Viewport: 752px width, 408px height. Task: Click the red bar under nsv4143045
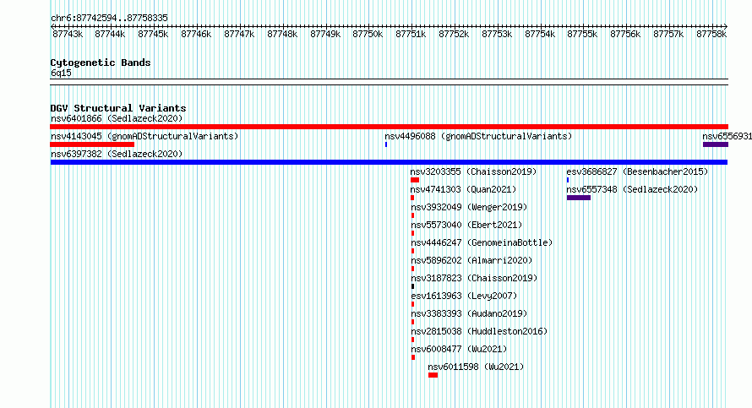click(92, 144)
